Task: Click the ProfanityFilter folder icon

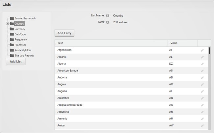Action: coord(12,50)
